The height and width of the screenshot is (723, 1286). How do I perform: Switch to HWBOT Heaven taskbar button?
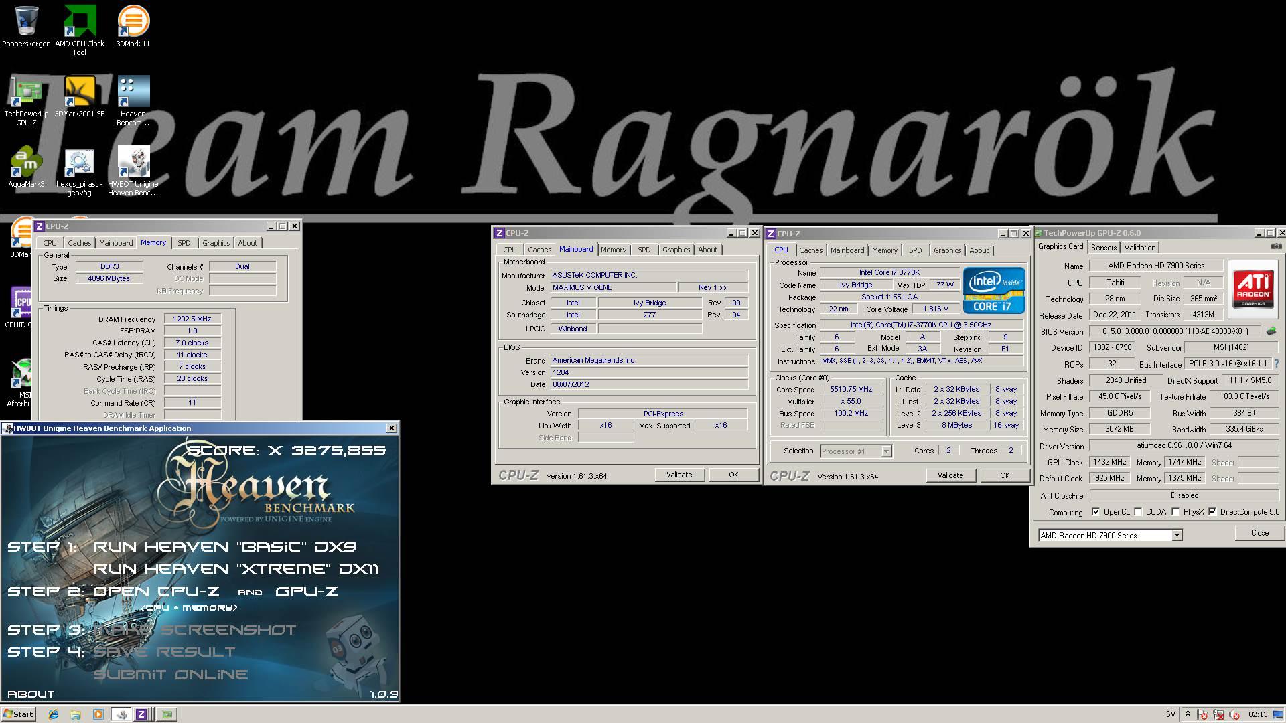(x=121, y=714)
